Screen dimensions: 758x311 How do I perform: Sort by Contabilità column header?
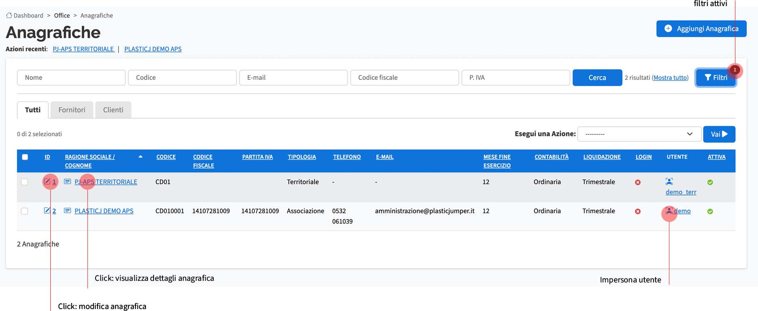click(552, 157)
